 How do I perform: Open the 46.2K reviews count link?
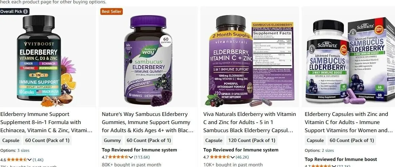242,157
